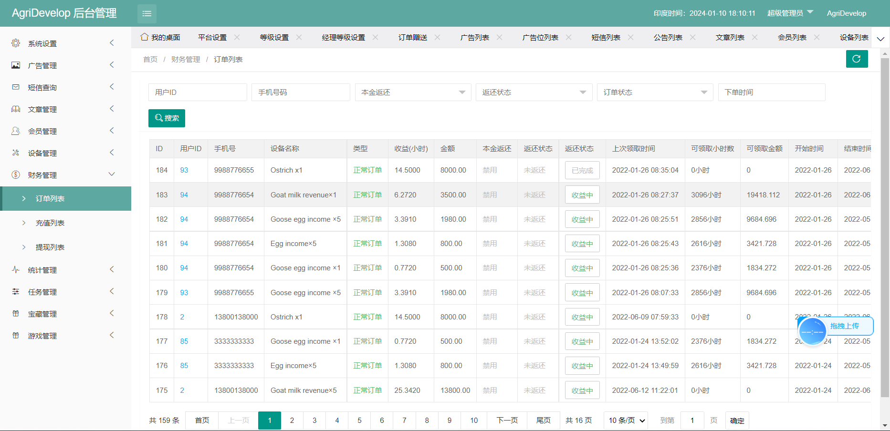890x431 pixels.
Task: Click 已完成 button for order 184
Action: tap(582, 170)
